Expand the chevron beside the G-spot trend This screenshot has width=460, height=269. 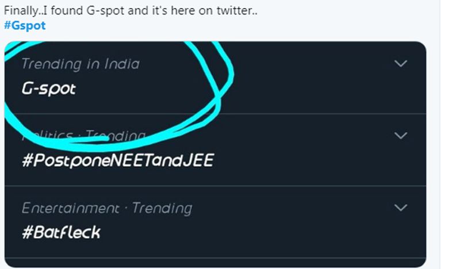pyautogui.click(x=400, y=64)
